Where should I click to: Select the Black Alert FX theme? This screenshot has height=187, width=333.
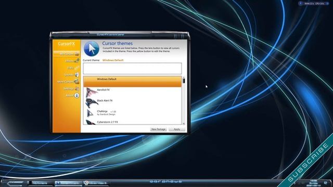click(132, 103)
